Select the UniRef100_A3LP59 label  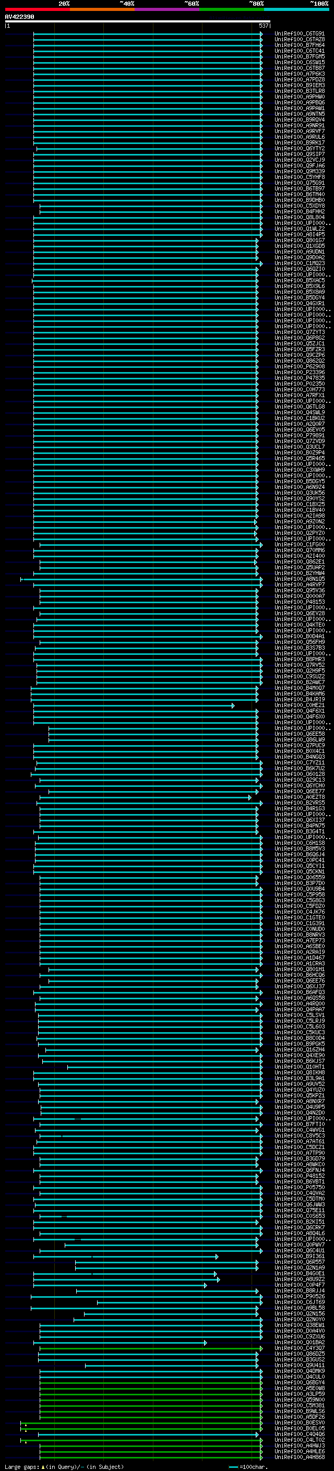click(x=300, y=1394)
